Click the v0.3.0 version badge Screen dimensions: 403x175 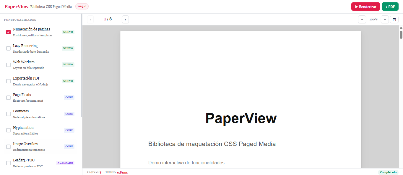pos(82,6)
